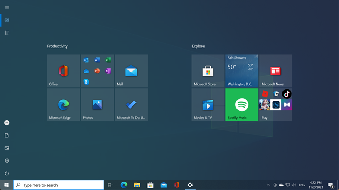Screen dimensions: 339x190
Task: Open Skype from the Office apps tile
Action: [x=86, y=82]
